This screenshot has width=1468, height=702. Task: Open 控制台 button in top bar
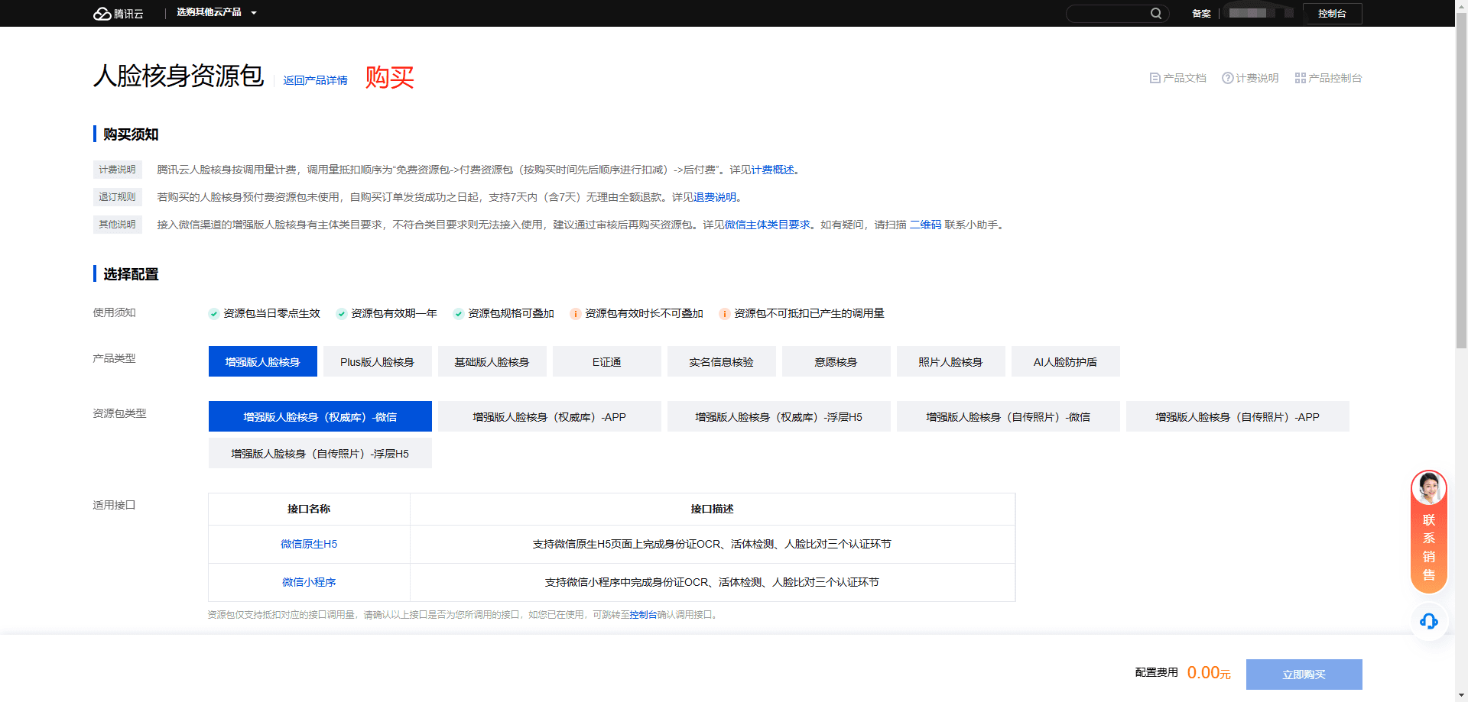tap(1332, 14)
